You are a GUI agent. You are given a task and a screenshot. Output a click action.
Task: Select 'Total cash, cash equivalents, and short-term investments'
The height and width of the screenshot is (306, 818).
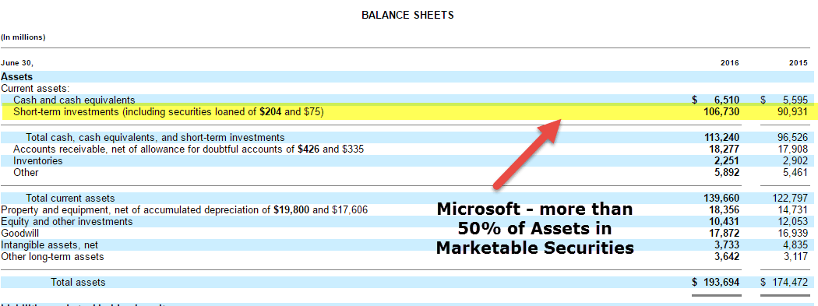156,138
